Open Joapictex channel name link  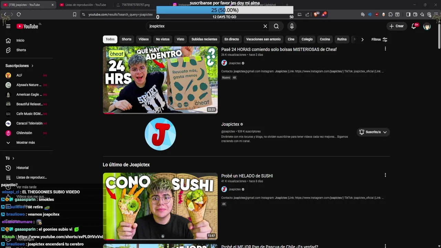coord(230,124)
